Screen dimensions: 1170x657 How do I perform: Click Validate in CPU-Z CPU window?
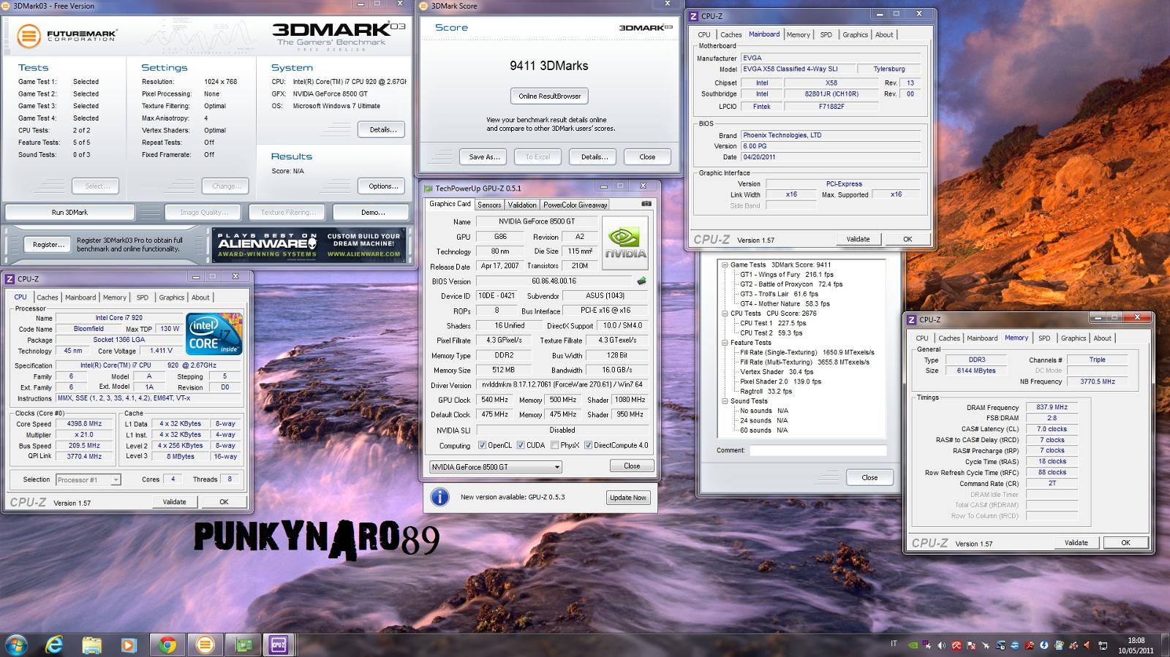[174, 502]
